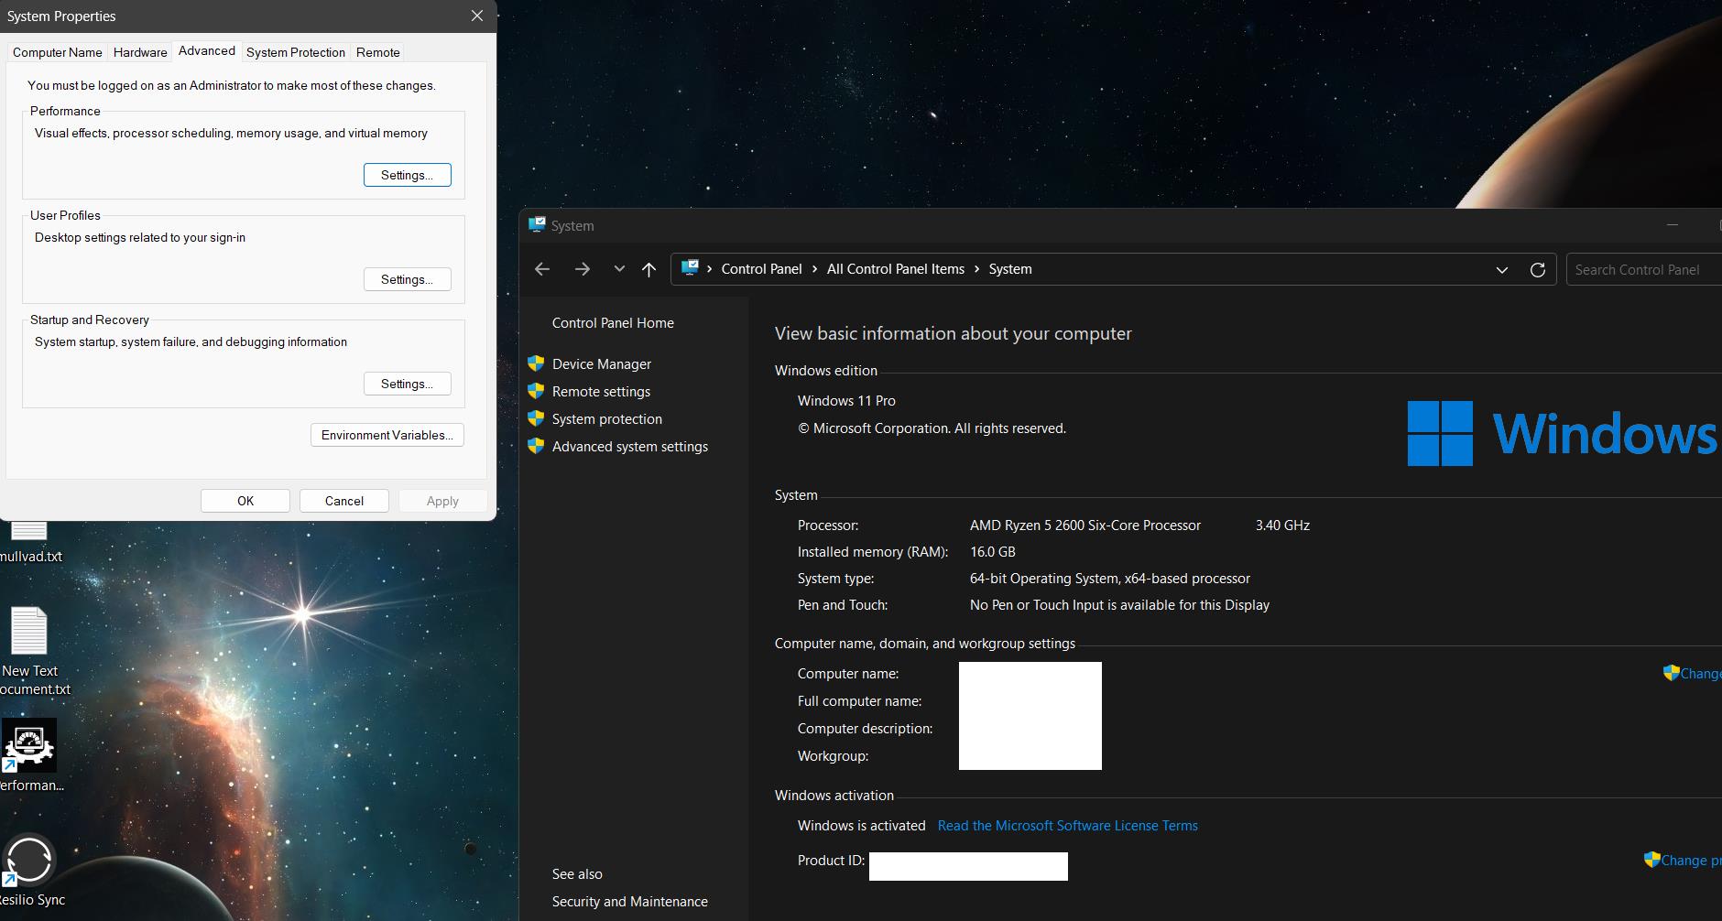Switch to System Protection tab
The width and height of the screenshot is (1722, 921).
tap(296, 52)
